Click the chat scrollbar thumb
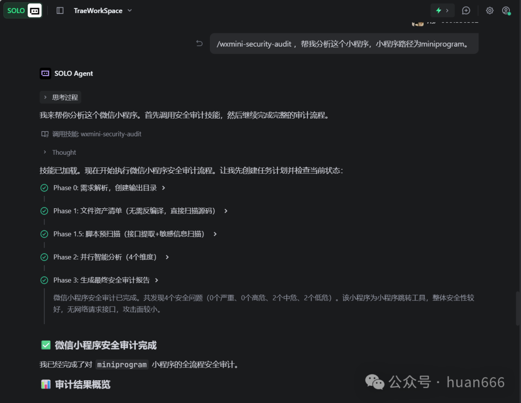This screenshot has width=521, height=403. coord(518,309)
